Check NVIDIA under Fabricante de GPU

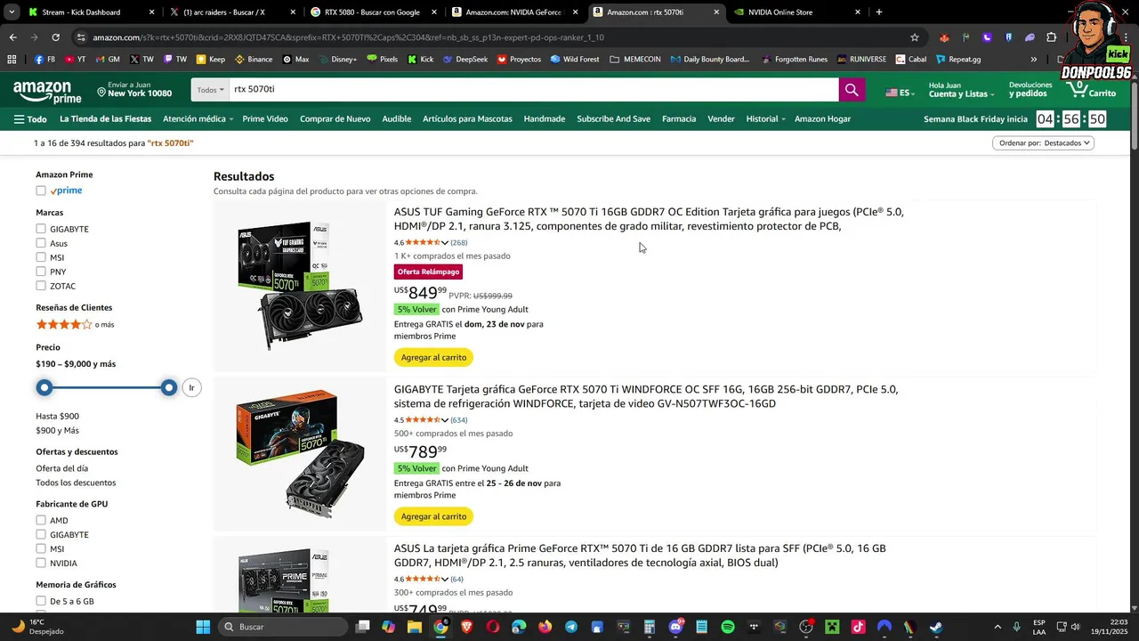41,563
